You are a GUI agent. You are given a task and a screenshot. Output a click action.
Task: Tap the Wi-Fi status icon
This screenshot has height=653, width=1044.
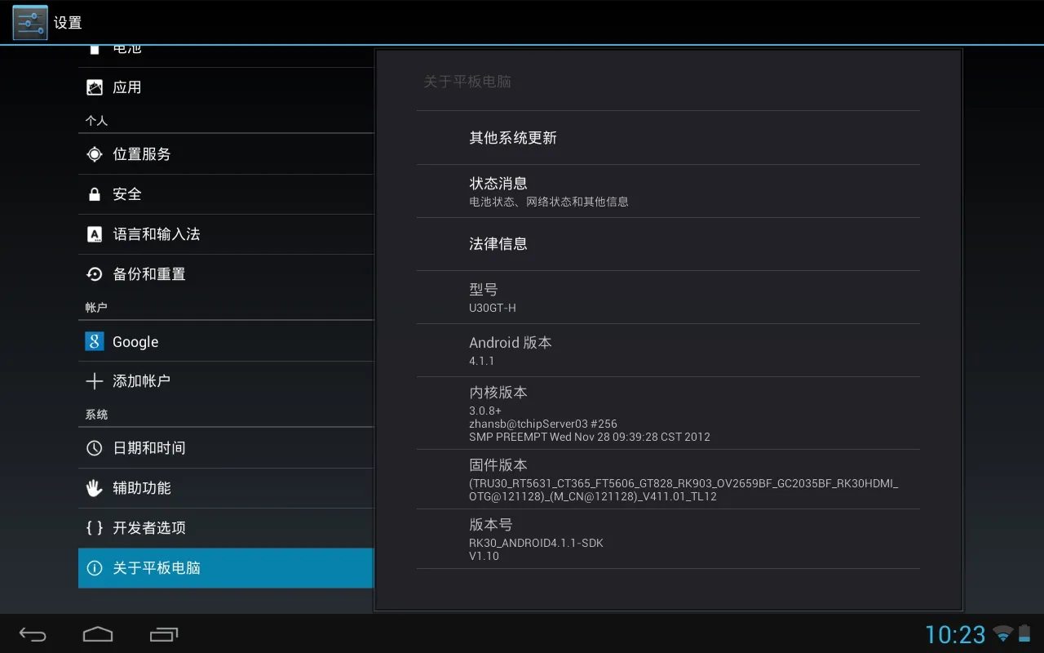click(1003, 634)
